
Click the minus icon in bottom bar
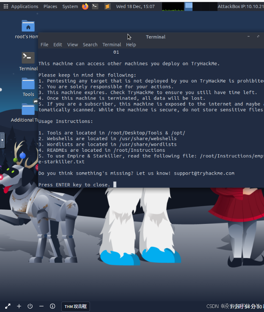41,306
